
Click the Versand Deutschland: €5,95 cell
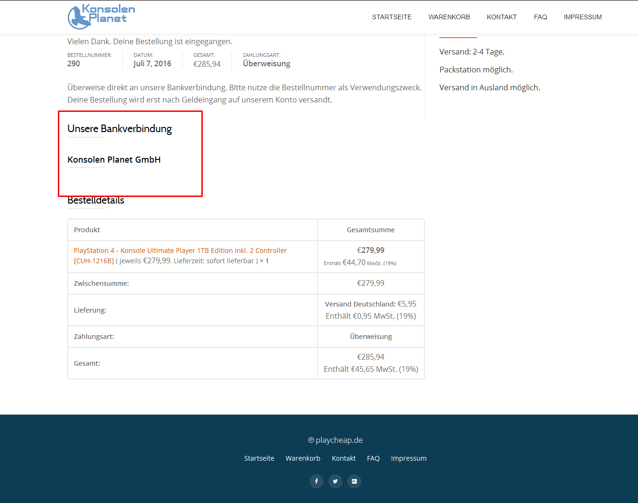[371, 310]
